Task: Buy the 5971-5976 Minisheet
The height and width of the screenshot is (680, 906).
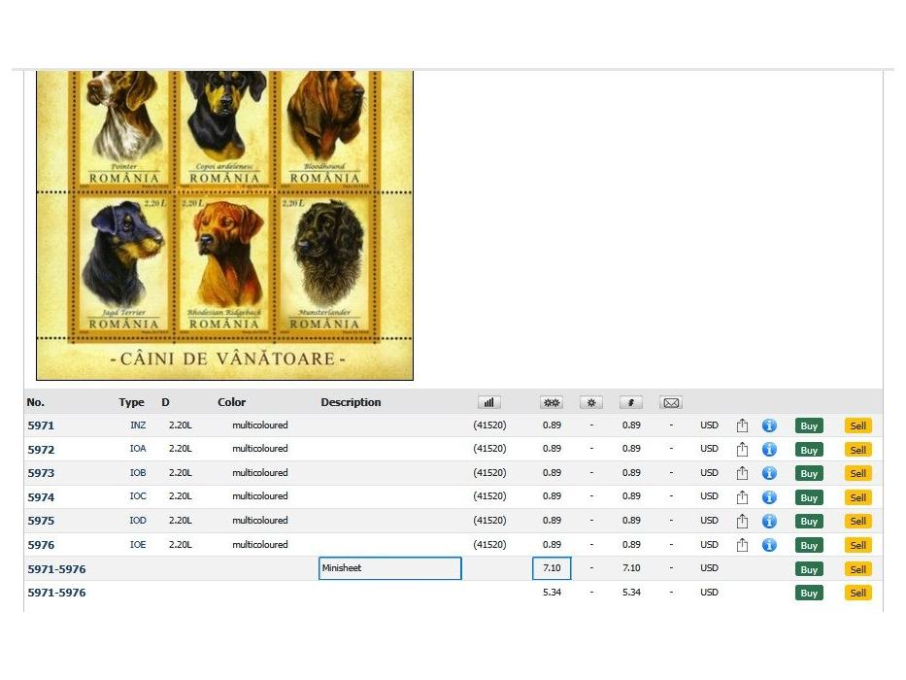Action: click(809, 569)
